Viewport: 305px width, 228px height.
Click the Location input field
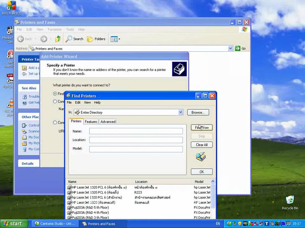136,140
